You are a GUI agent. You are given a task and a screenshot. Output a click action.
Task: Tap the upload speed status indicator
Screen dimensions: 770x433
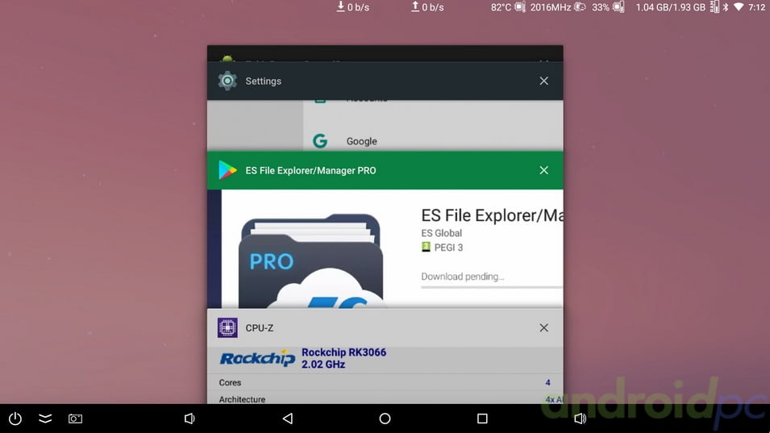(427, 7)
